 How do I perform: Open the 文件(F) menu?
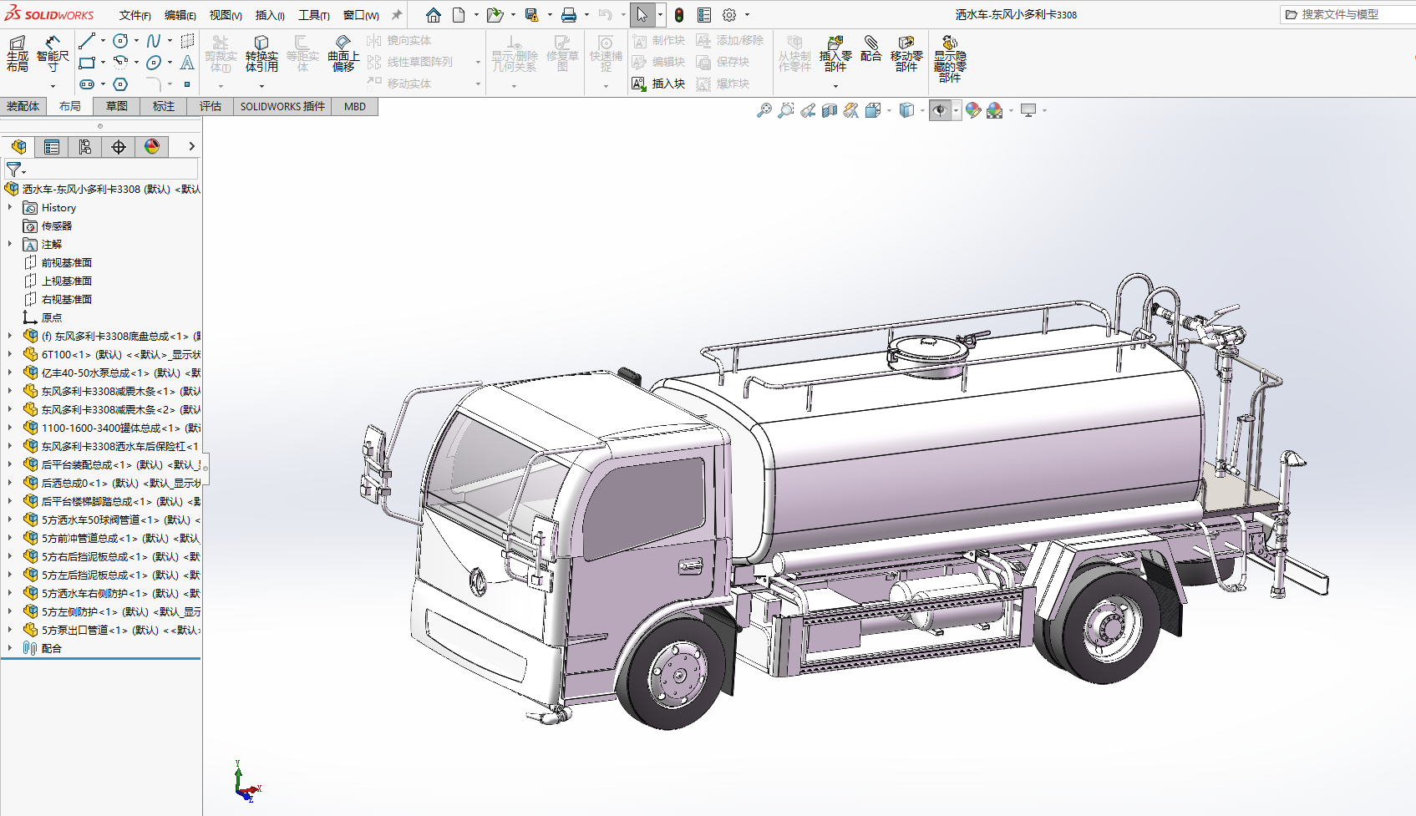135,15
